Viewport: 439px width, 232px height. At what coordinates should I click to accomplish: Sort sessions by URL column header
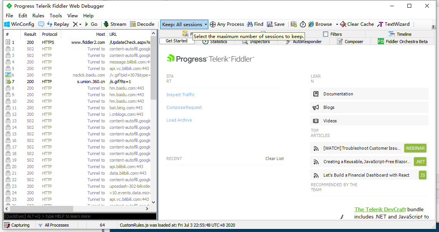(x=129, y=34)
